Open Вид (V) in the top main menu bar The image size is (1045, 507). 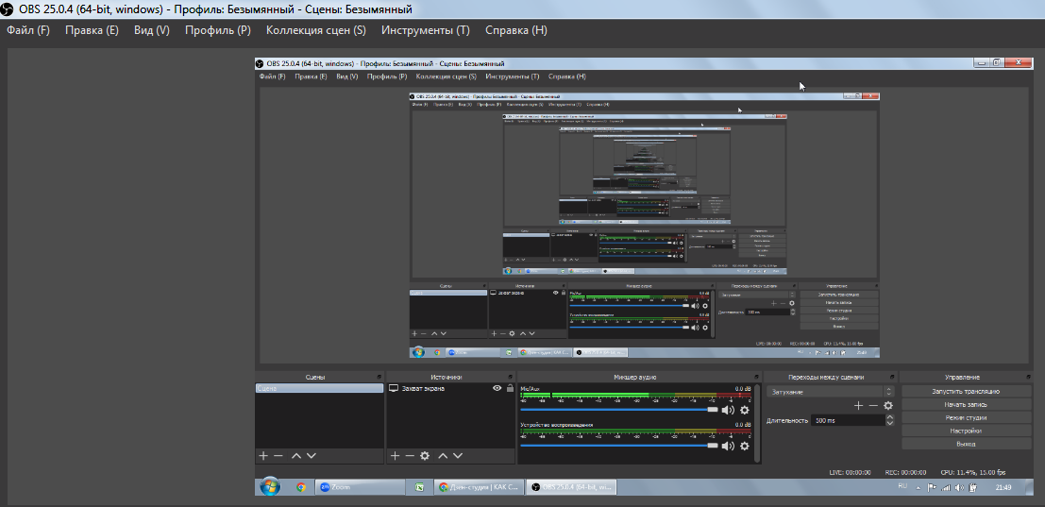coord(152,30)
